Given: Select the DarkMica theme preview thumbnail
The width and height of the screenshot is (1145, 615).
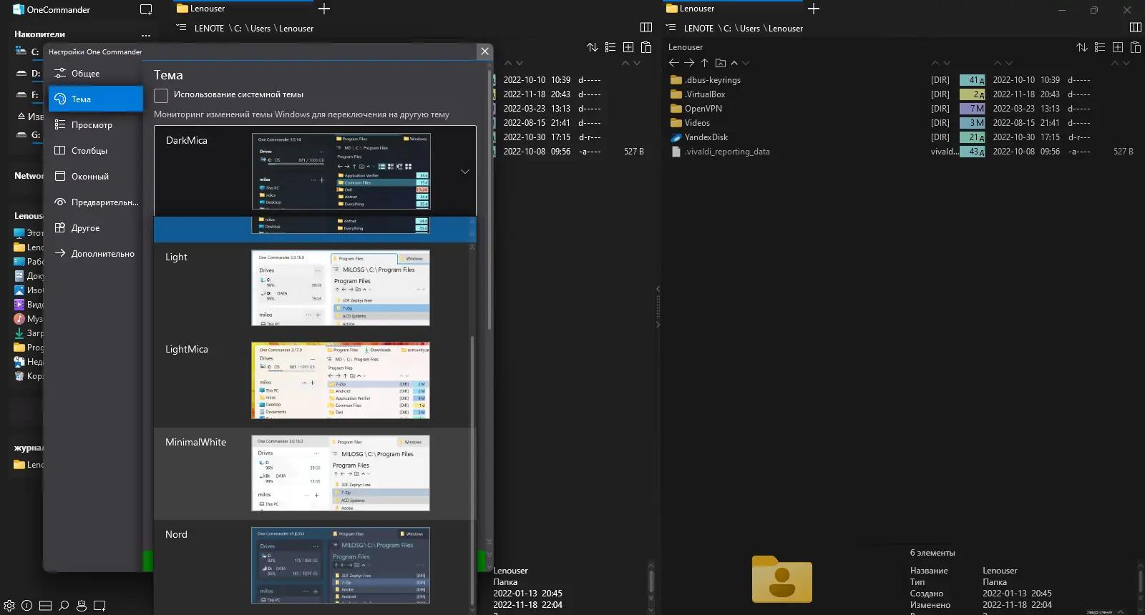Looking at the screenshot, I should 341,172.
